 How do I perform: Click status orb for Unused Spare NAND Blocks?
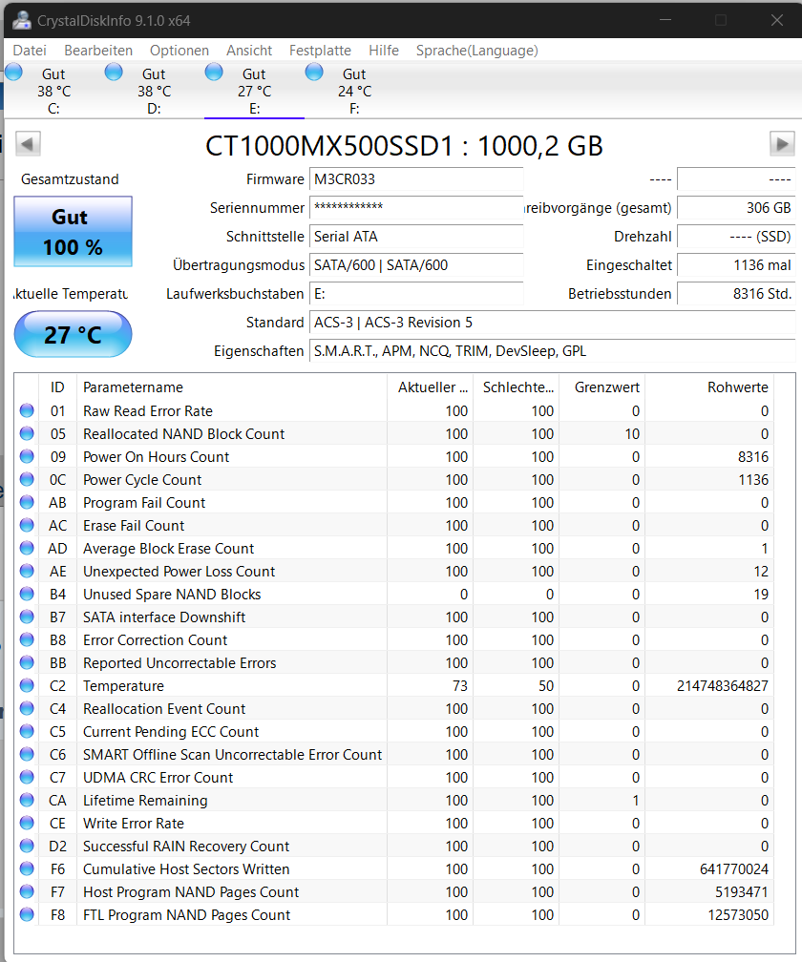[x=27, y=594]
